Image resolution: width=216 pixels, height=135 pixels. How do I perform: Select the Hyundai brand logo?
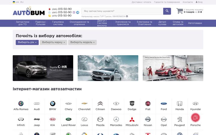pyautogui.click(x=196, y=103)
